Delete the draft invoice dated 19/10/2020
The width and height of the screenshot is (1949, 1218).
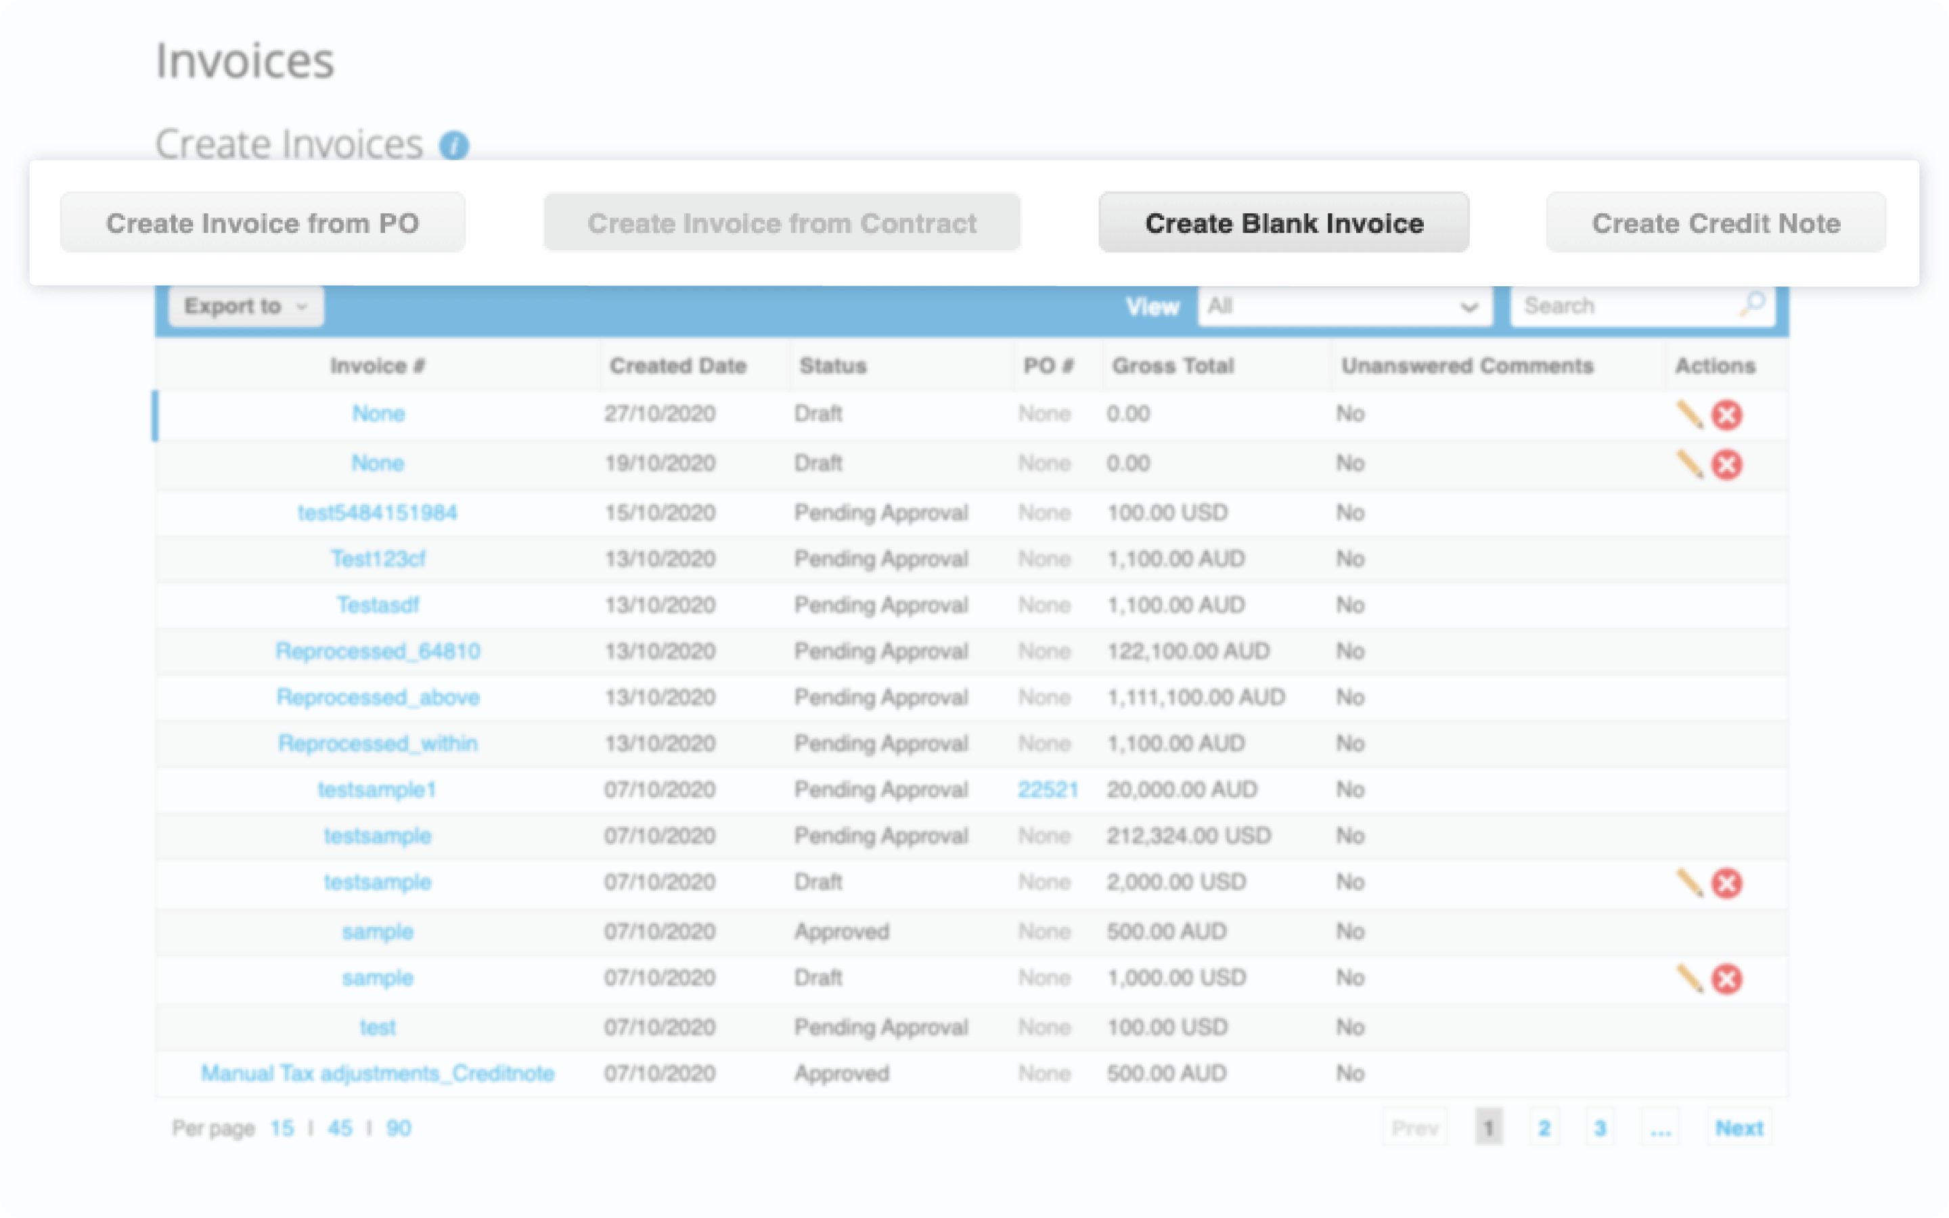(1728, 465)
